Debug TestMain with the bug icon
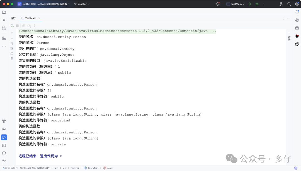 [x=257, y=4]
